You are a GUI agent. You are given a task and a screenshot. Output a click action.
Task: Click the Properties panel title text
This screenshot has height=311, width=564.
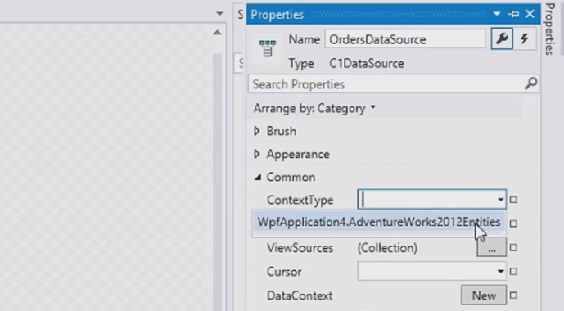[277, 15]
